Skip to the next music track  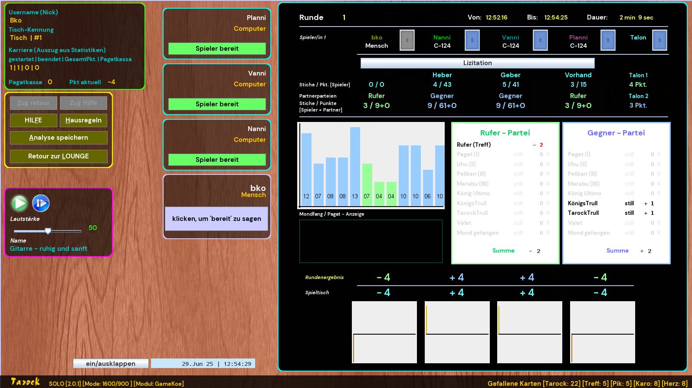click(41, 203)
